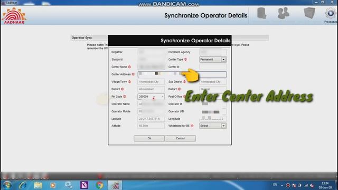This screenshot has width=338, height=190.
Task: Select the Operator Mobile field
Action: pyautogui.click(x=151, y=111)
